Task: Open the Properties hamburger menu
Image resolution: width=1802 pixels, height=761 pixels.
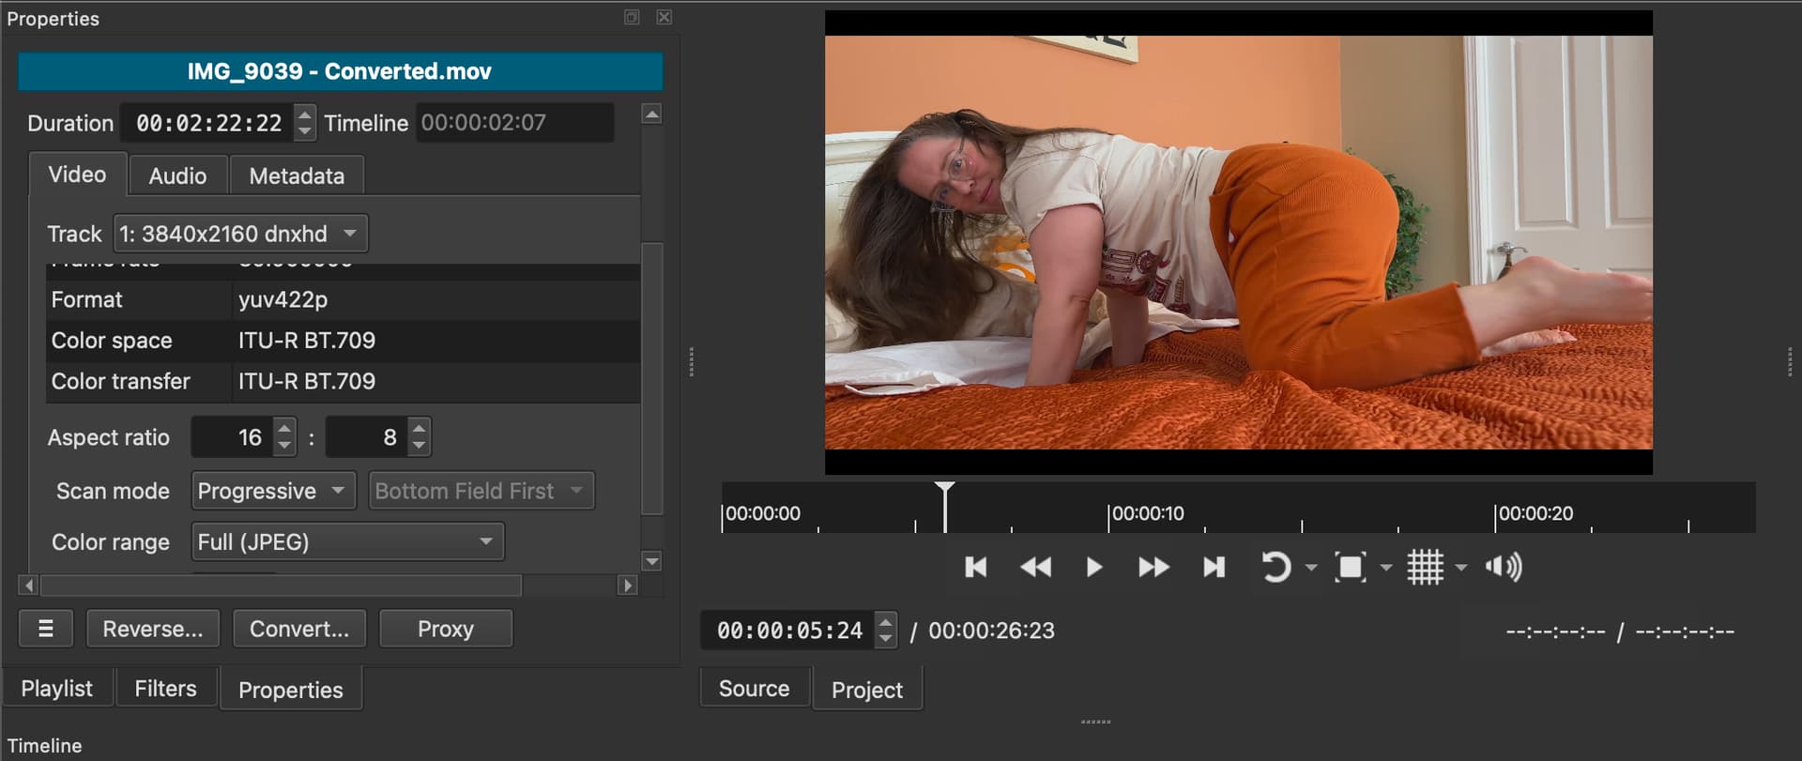Action: click(45, 629)
